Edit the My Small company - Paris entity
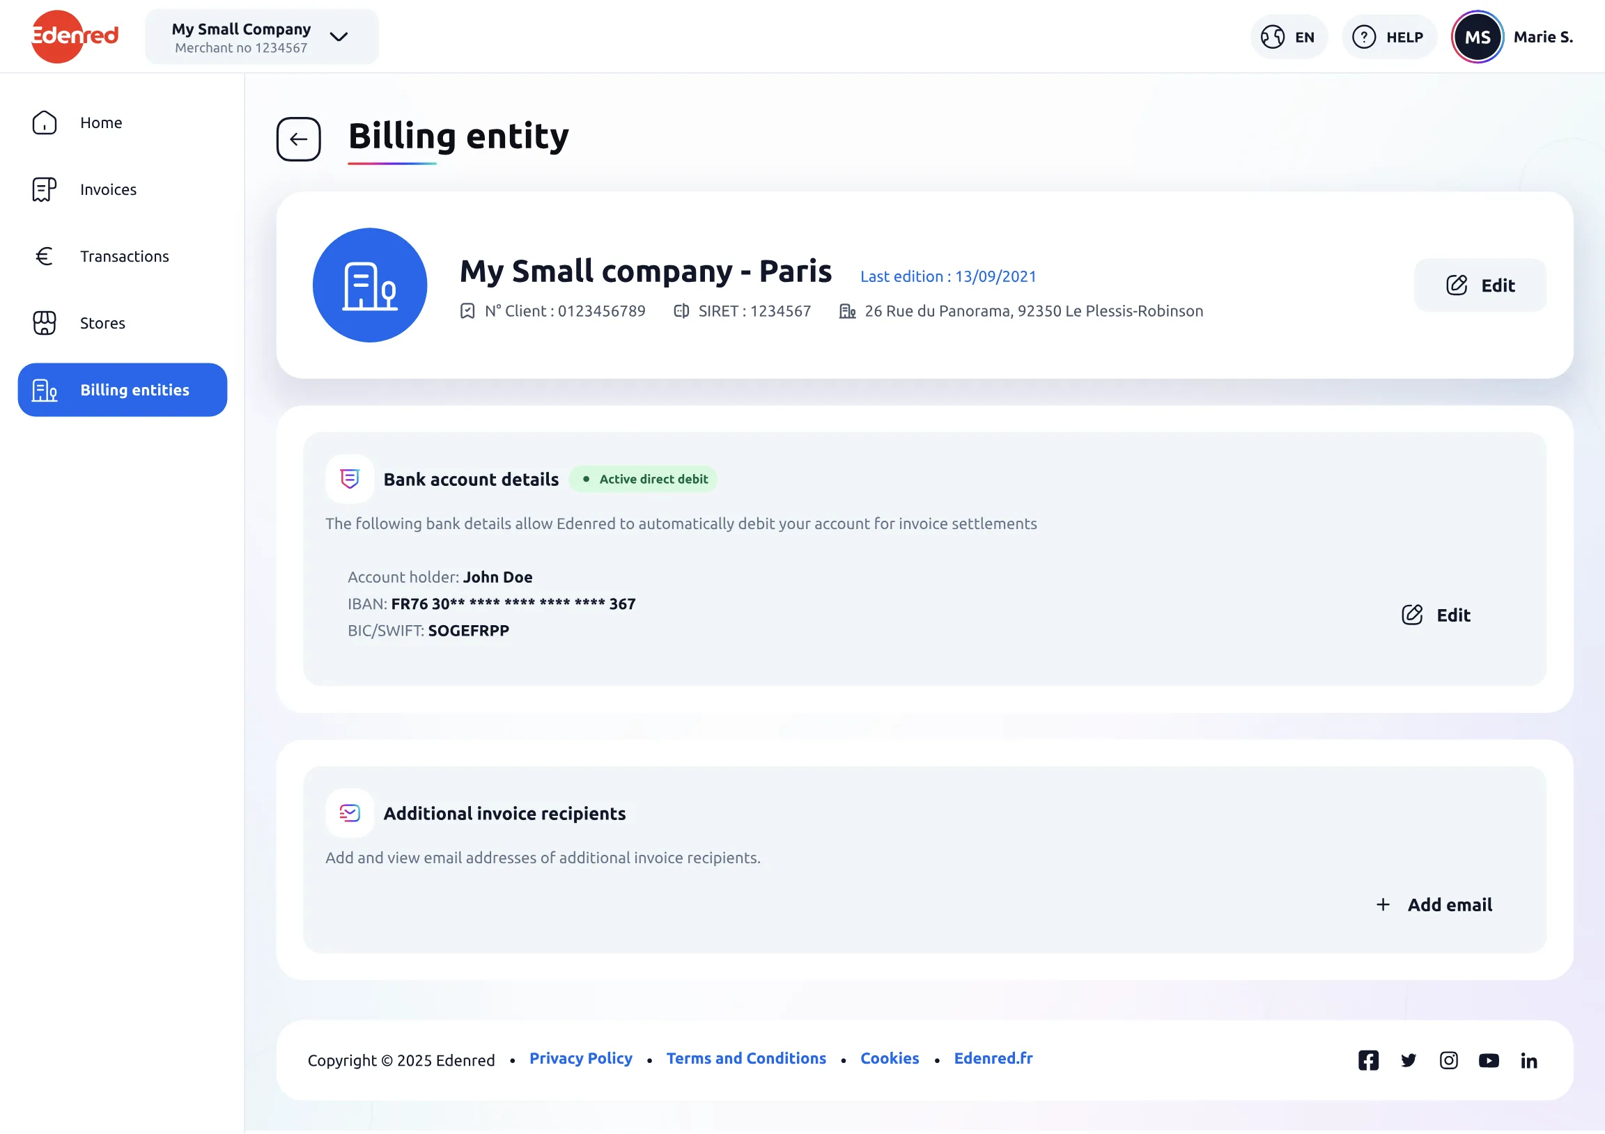This screenshot has height=1134, width=1605. pos(1480,285)
